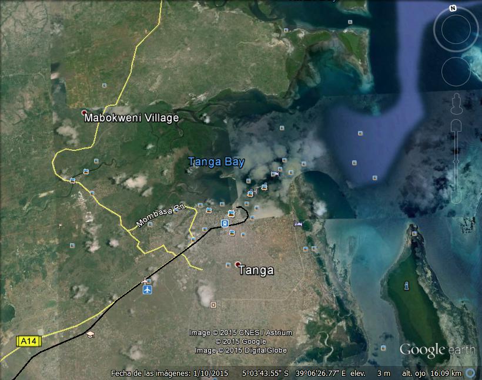
Task: Click the Tanga Bay label
Action: [x=216, y=162]
